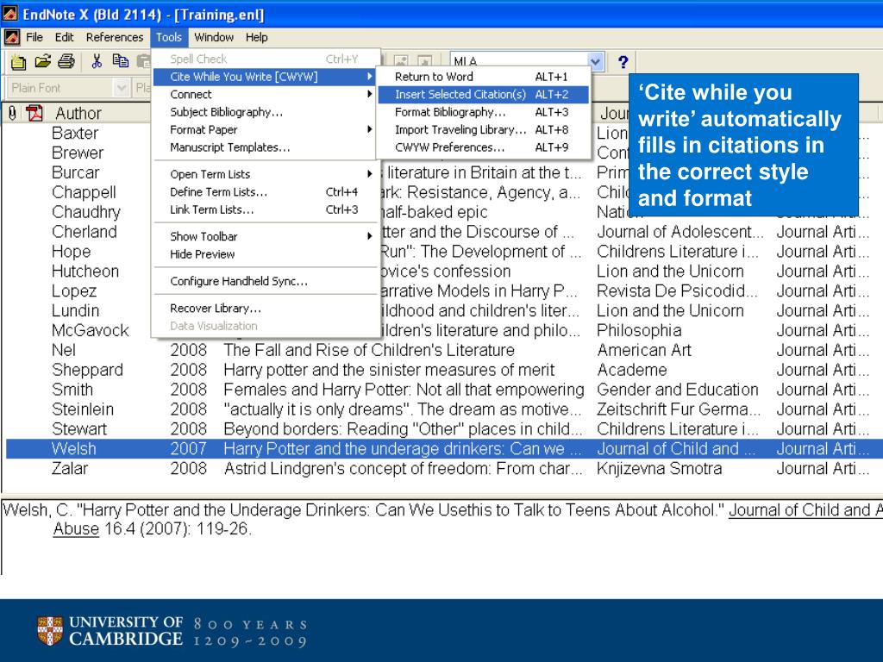Select the Hutcheon author entry
The width and height of the screenshot is (883, 662).
(85, 271)
